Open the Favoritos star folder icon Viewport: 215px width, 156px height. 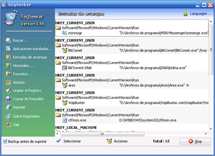click(x=8, y=74)
